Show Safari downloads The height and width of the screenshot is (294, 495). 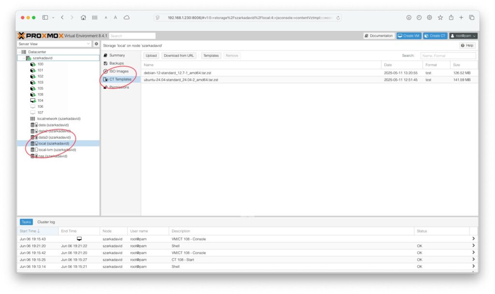coord(409,18)
